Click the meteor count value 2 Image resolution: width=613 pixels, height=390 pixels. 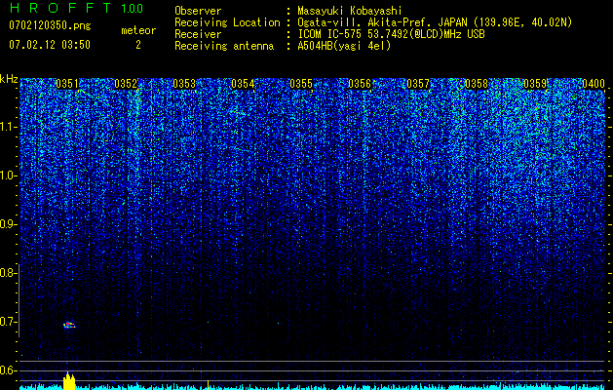click(138, 45)
